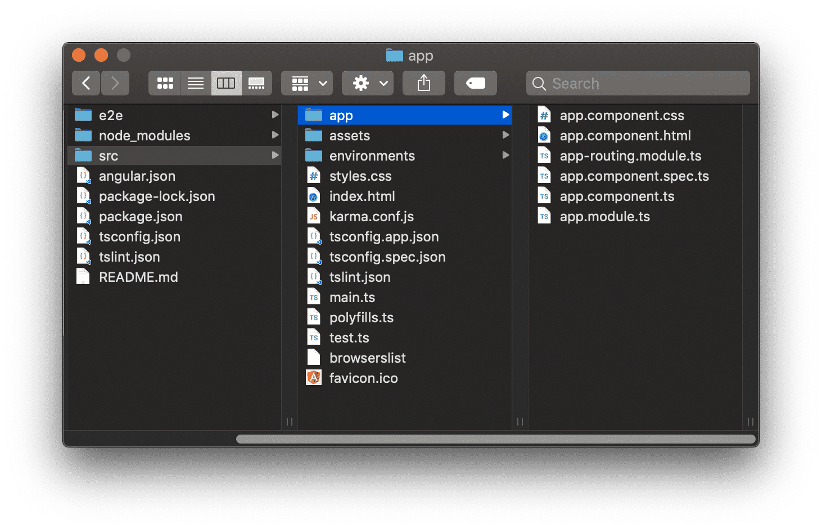Image resolution: width=822 pixels, height=530 pixels.
Task: Expand the e2e folder arrow
Action: point(275,115)
